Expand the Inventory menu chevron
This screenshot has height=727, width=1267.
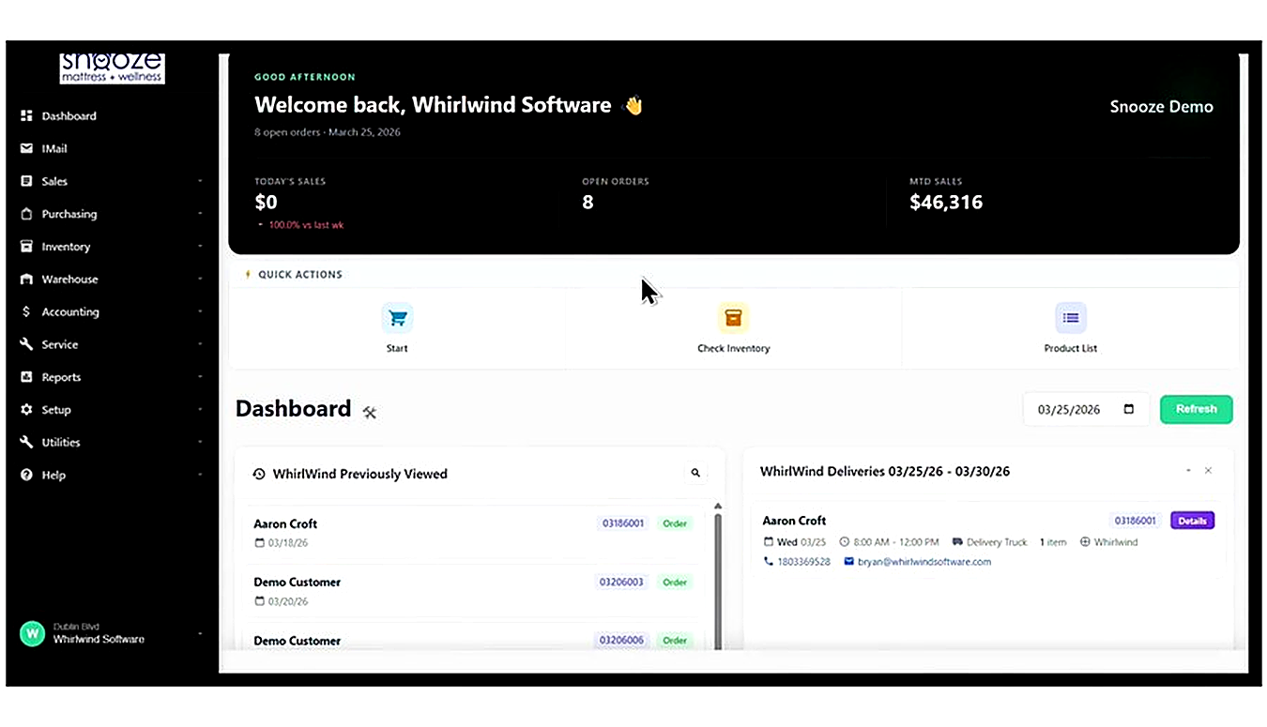(x=200, y=247)
